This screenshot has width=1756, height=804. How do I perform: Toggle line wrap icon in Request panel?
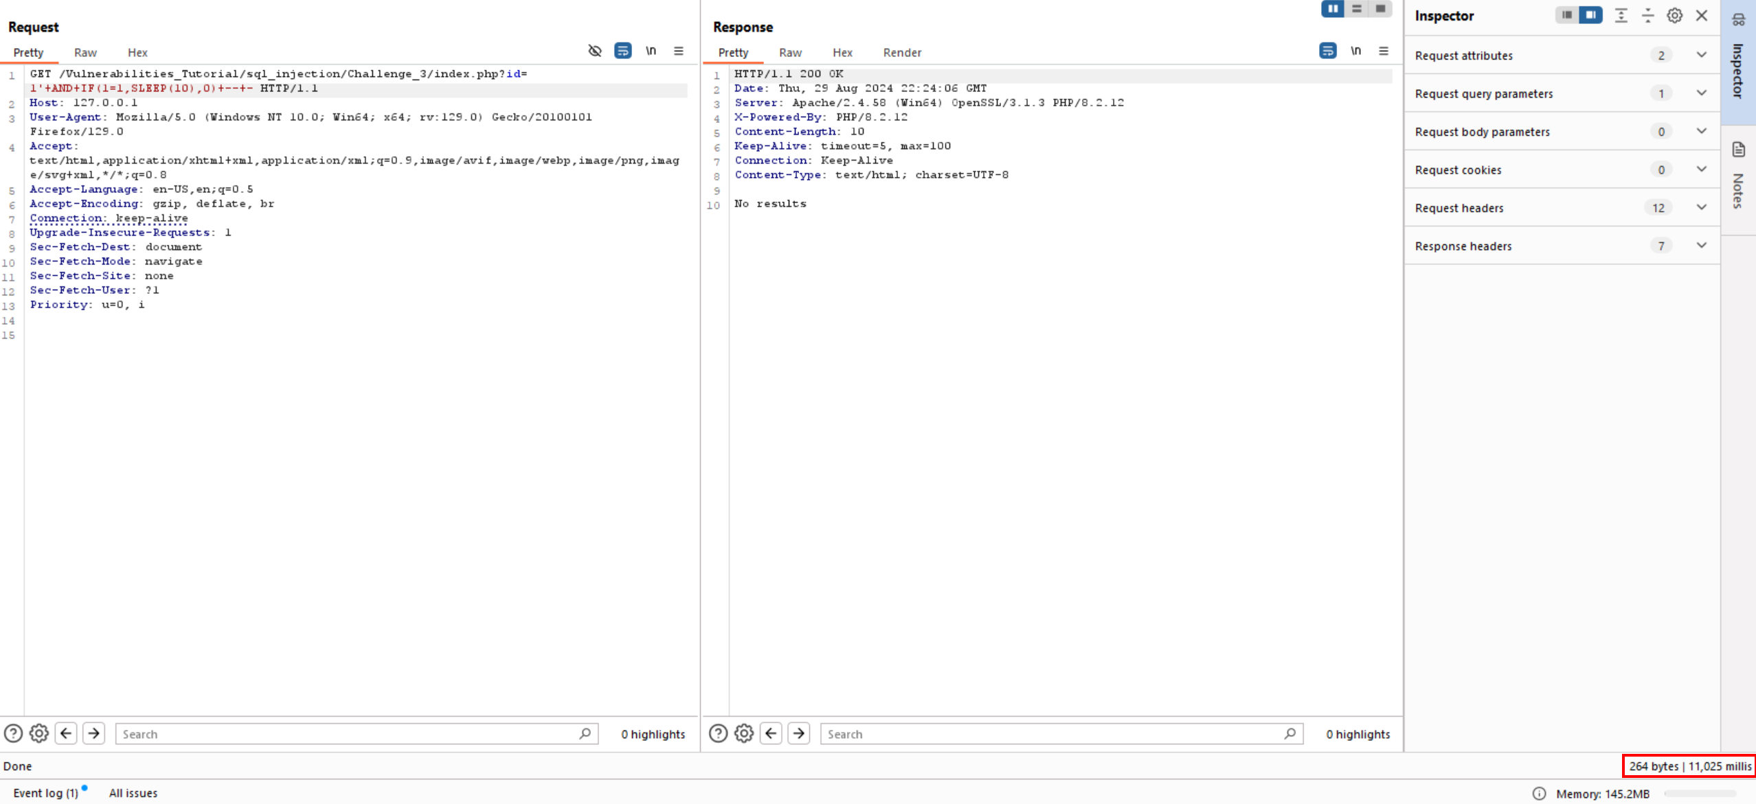623,51
